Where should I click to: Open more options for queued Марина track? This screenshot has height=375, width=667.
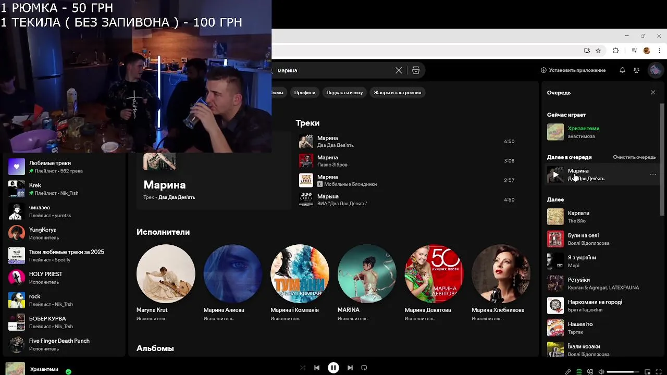click(653, 174)
